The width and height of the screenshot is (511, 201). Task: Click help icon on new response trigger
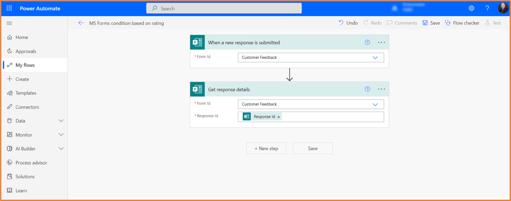coord(367,43)
